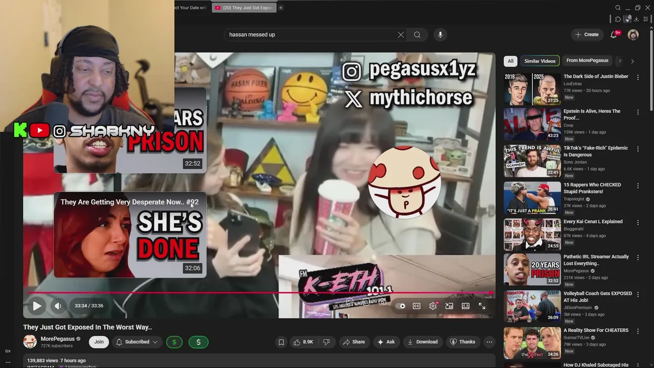654x368 pixels.
Task: Mute the video with the speaker icon
Action: click(58, 306)
